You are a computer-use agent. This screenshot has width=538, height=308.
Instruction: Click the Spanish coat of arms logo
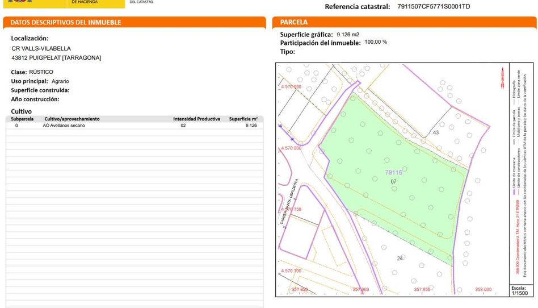click(20, 2)
